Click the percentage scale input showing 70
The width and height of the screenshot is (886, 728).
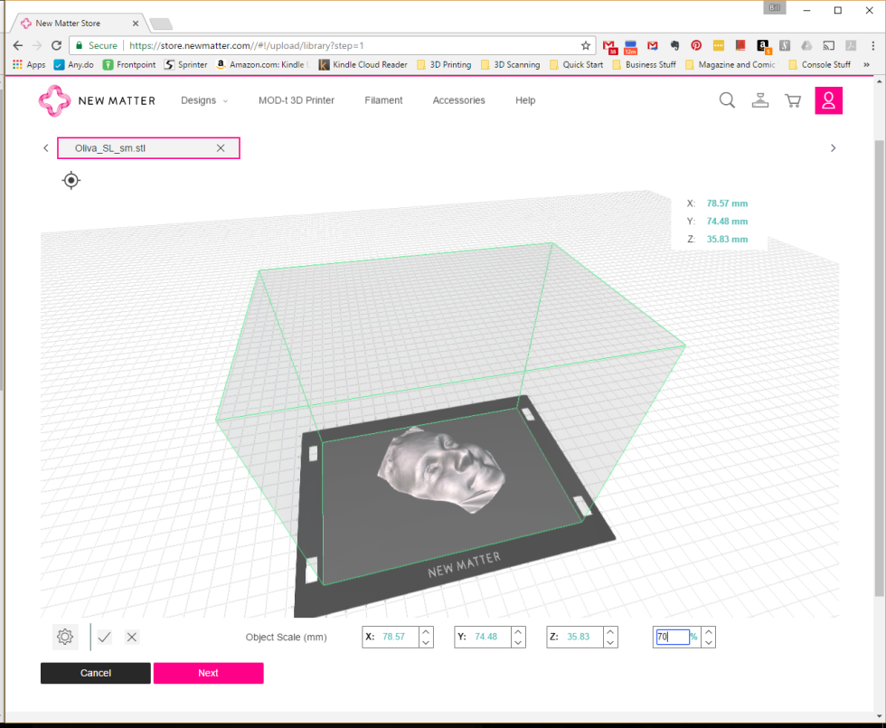point(674,637)
